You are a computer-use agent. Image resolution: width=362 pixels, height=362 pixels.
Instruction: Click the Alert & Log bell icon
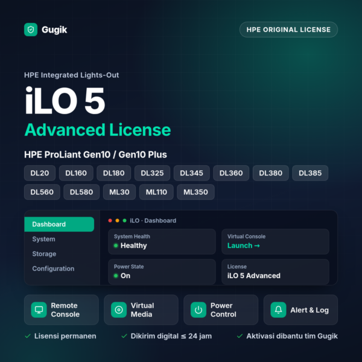(278, 310)
